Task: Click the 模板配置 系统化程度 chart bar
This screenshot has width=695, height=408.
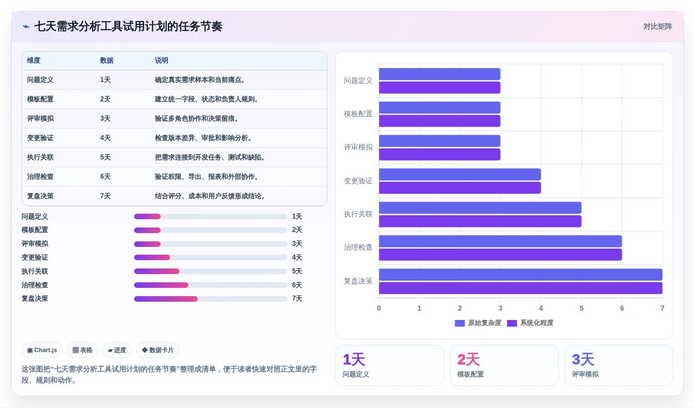Action: point(440,121)
